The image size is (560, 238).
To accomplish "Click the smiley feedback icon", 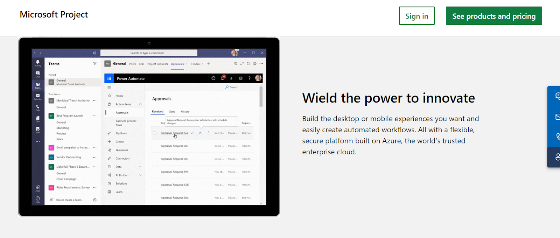I will click(x=213, y=78).
